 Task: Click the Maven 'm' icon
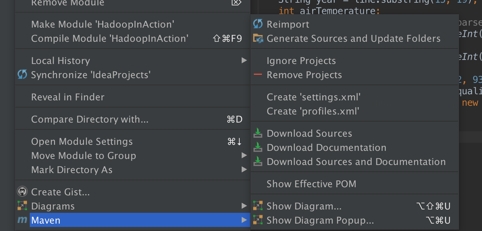pyautogui.click(x=22, y=220)
